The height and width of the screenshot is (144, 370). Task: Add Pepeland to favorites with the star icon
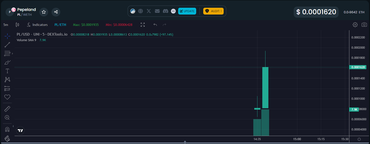[x=44, y=12]
